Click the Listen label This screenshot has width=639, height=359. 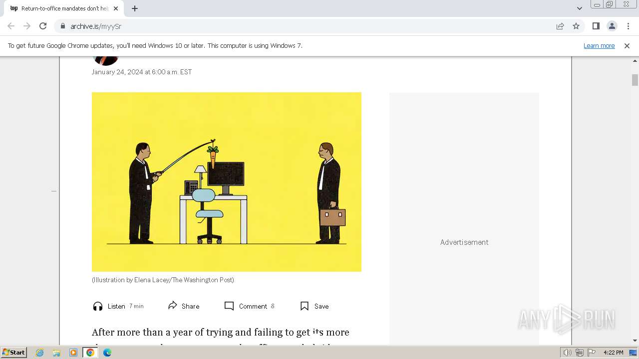pos(116,306)
